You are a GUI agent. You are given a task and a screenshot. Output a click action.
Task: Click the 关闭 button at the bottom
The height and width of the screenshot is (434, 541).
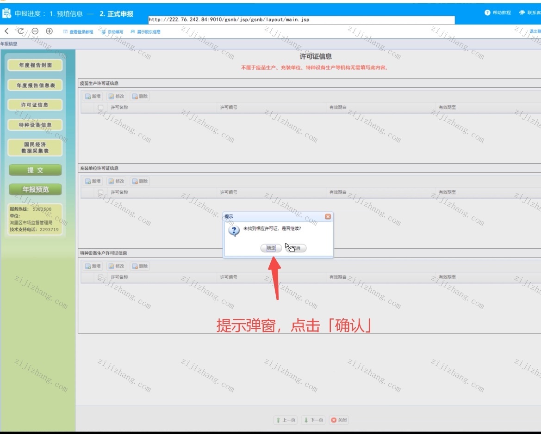(x=339, y=420)
